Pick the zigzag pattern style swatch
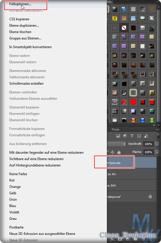Screen dimensions: 161x243 coord(115,102)
